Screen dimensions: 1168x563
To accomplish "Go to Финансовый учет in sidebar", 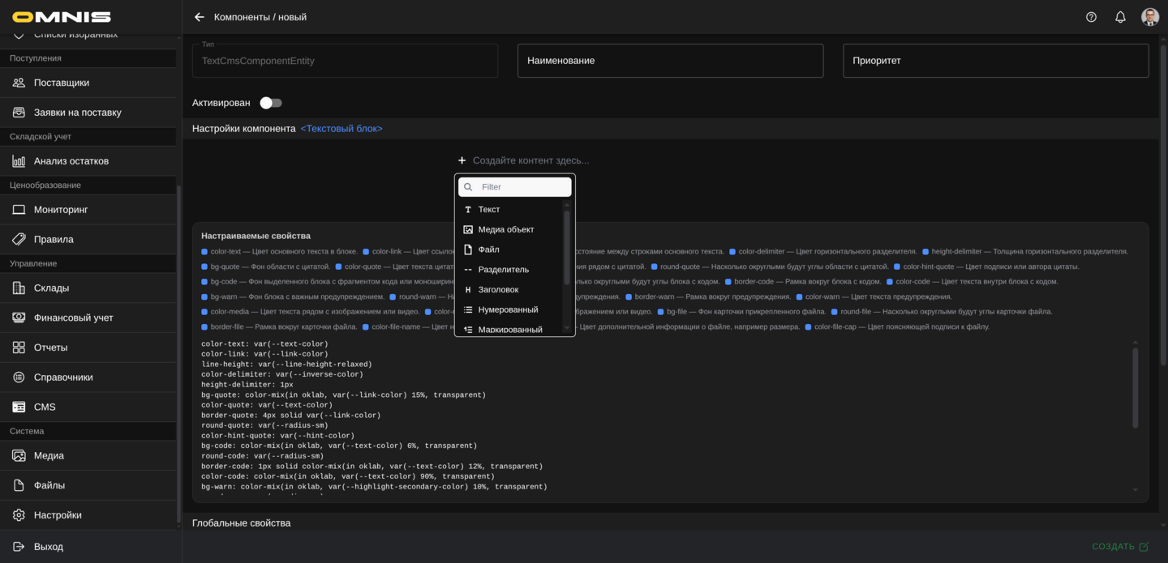I will click(73, 318).
